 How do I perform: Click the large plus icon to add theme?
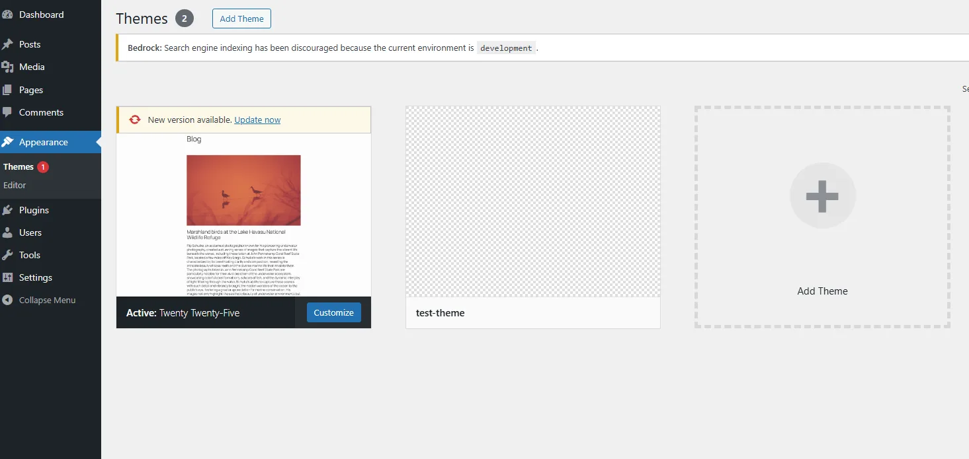pyautogui.click(x=822, y=195)
